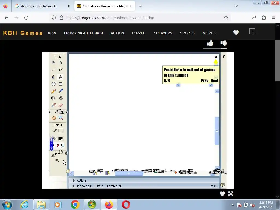
Task: Open the black fill color swatch
Action: 60,139
